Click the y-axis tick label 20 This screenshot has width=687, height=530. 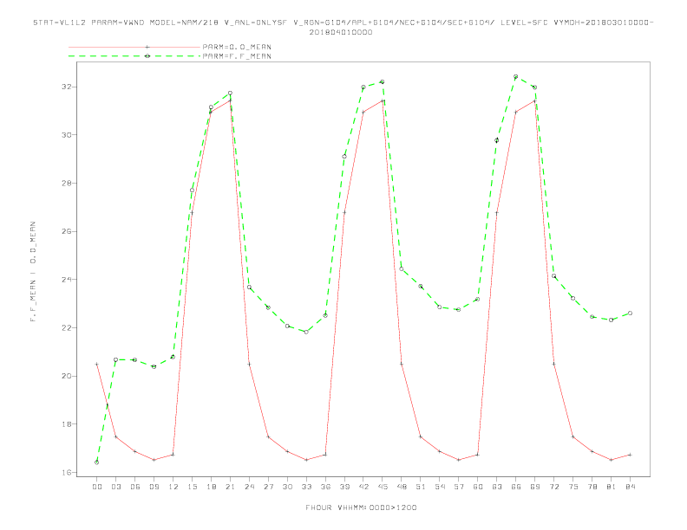tap(67, 376)
